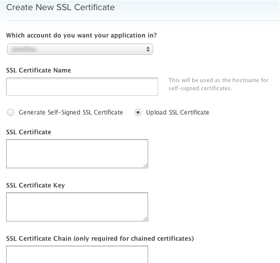Screen dimensions: 280x263
Task: Click resize handle of SSL Certificate Key area
Action: coord(146,219)
